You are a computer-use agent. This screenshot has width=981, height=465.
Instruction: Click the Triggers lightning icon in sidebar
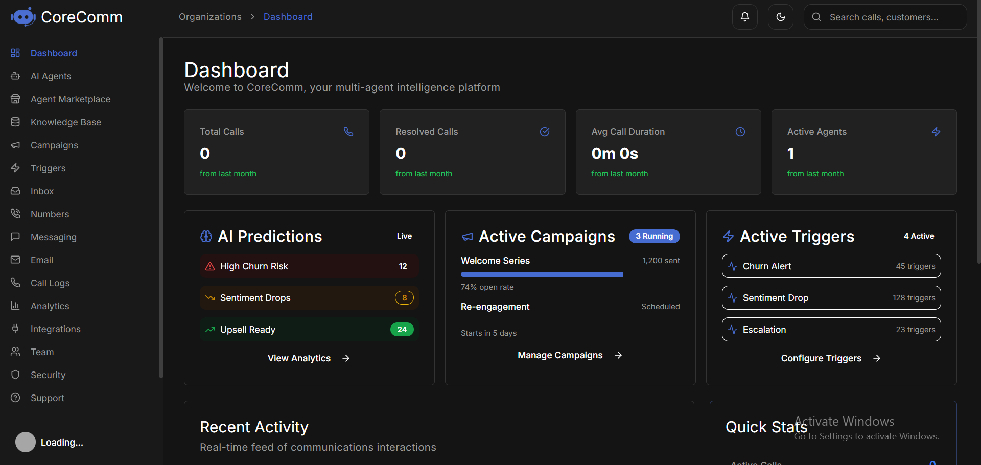click(15, 168)
